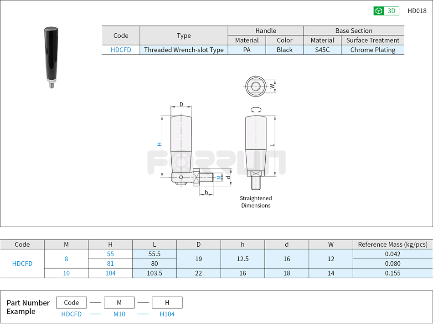Click the Handle Material header cell
This screenshot has width=433, height=325.
[x=247, y=40]
